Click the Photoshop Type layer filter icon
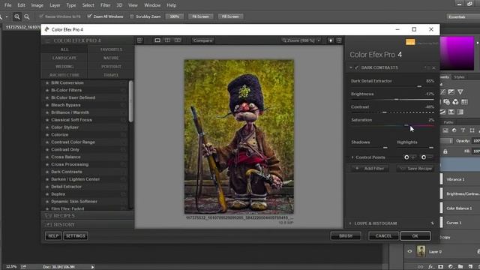The width and height of the screenshot is (480, 270). point(463,130)
